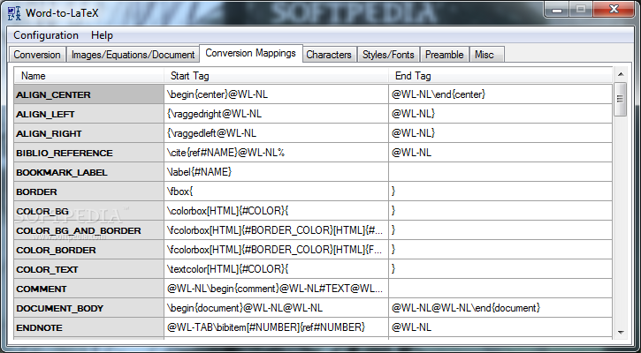Edit the COLOR_BORDER start tag cell

pos(277,250)
